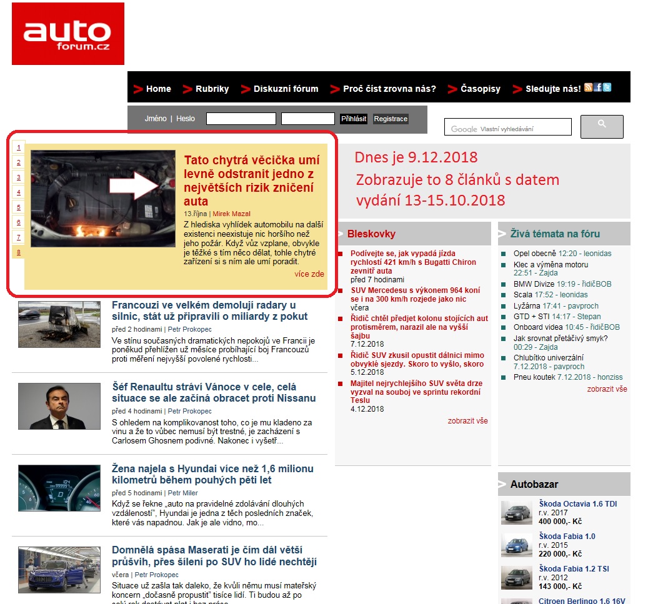Image resolution: width=648 pixels, height=604 pixels.
Task: Click the Škoda Octavia 1.6 TDI thumbnail
Action: (x=517, y=512)
